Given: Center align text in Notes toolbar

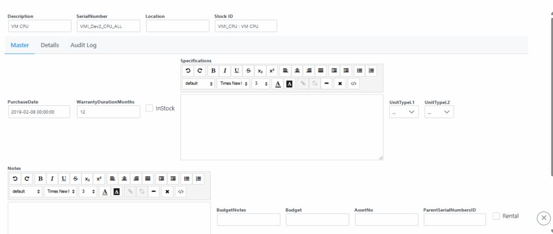Looking at the screenshot, I should pyautogui.click(x=124, y=178).
